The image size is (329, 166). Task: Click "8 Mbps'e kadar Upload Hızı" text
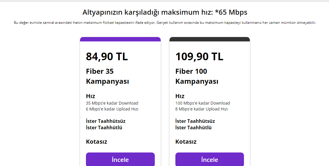tap(201, 109)
